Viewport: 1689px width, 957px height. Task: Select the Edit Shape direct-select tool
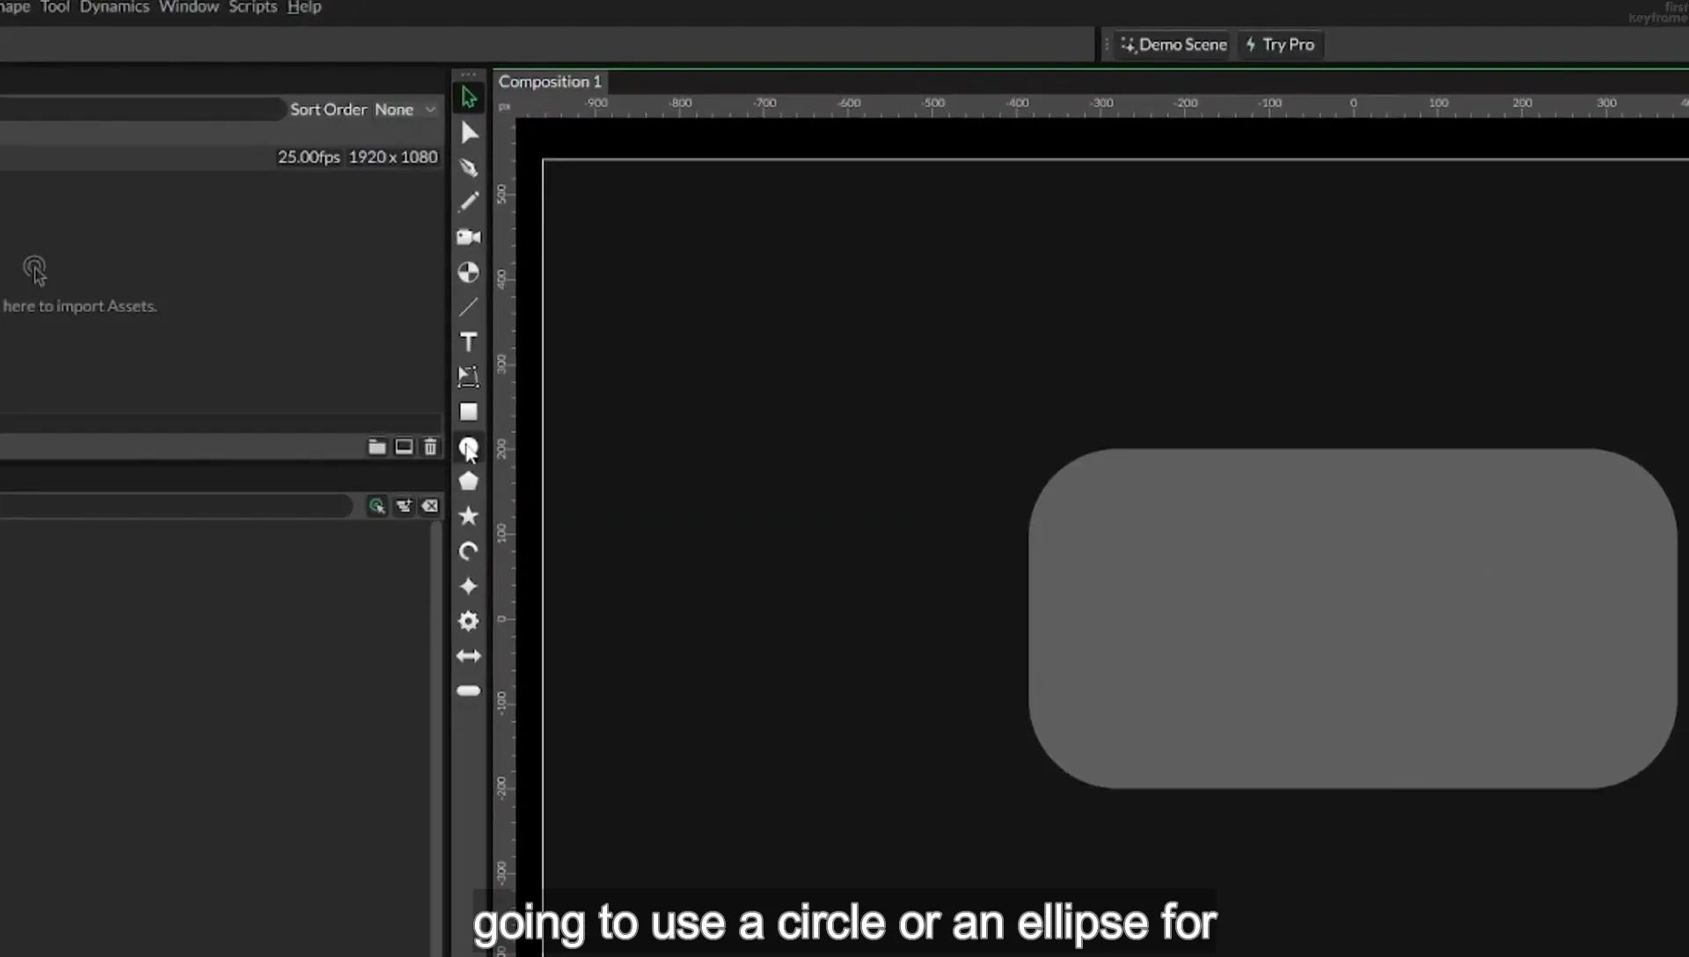(469, 133)
